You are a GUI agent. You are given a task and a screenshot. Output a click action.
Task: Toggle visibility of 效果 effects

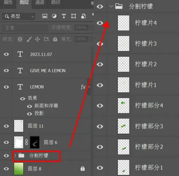pyautogui.click(x=23, y=99)
